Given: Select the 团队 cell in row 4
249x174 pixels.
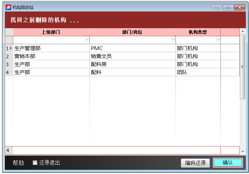Looking at the screenshot, I should pyautogui.click(x=198, y=72).
